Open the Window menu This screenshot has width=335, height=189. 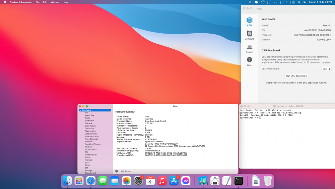point(55,2)
